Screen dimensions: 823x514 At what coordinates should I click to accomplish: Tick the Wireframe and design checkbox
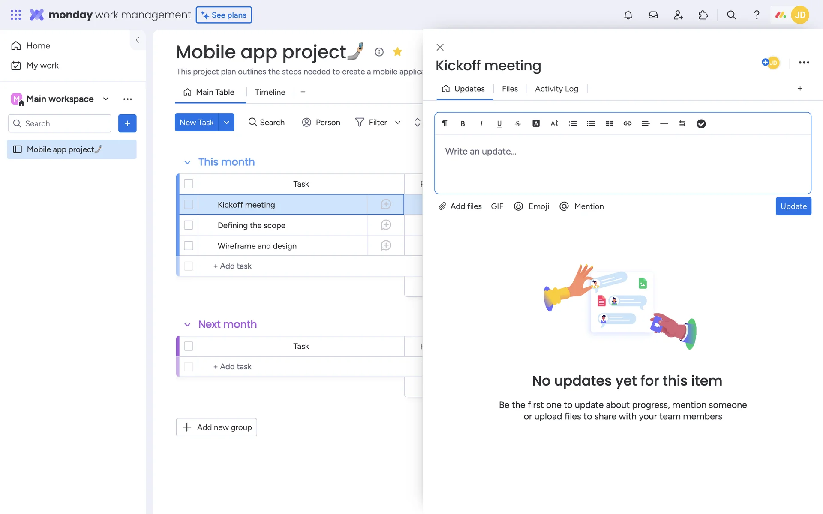pos(189,246)
